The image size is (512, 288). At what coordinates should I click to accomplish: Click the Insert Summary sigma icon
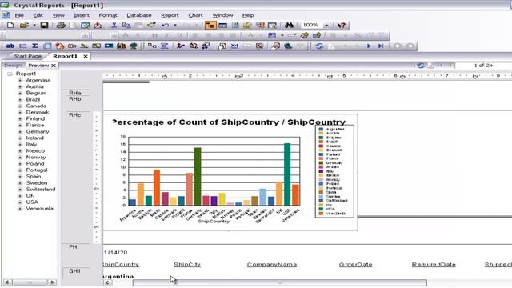tap(35, 46)
